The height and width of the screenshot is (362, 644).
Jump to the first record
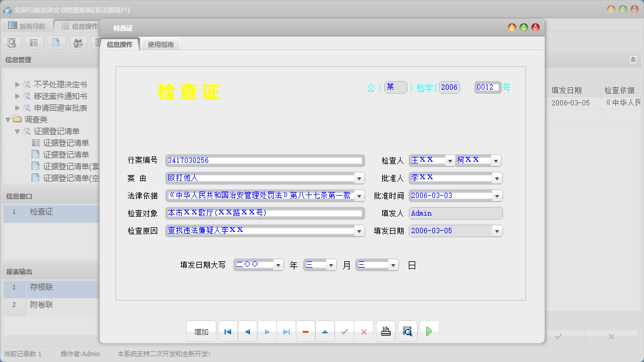pyautogui.click(x=228, y=332)
